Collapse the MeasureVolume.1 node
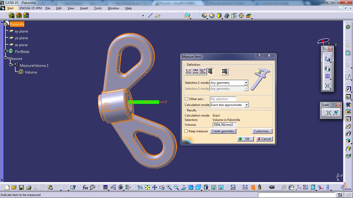The height and width of the screenshot is (198, 353). 11,65
